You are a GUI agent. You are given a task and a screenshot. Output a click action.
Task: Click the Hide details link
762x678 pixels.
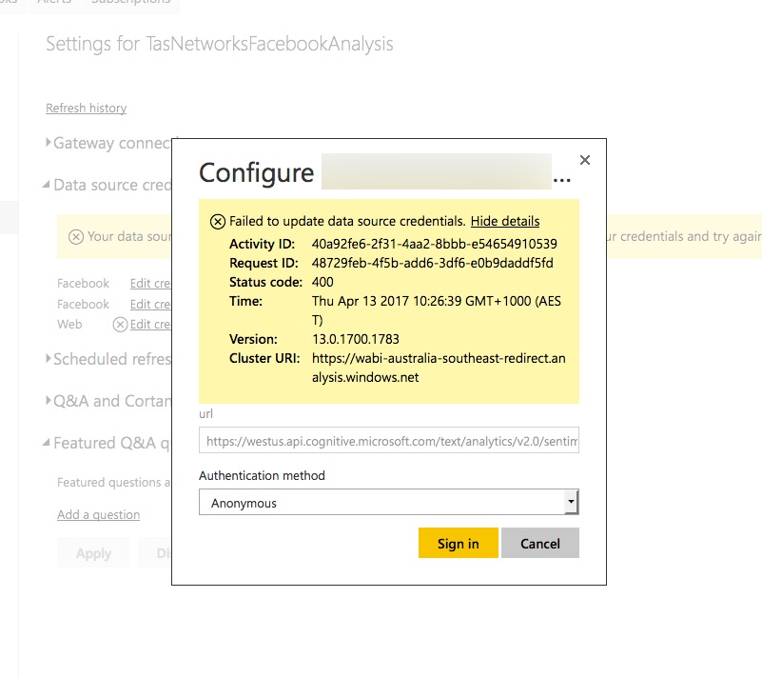point(505,221)
